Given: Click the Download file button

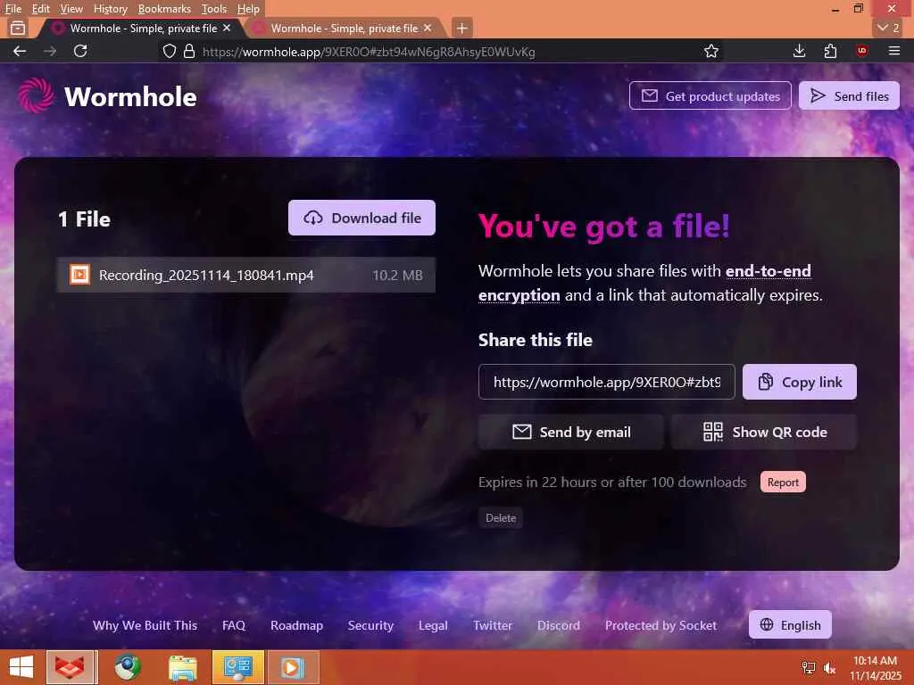Looking at the screenshot, I should [x=361, y=218].
